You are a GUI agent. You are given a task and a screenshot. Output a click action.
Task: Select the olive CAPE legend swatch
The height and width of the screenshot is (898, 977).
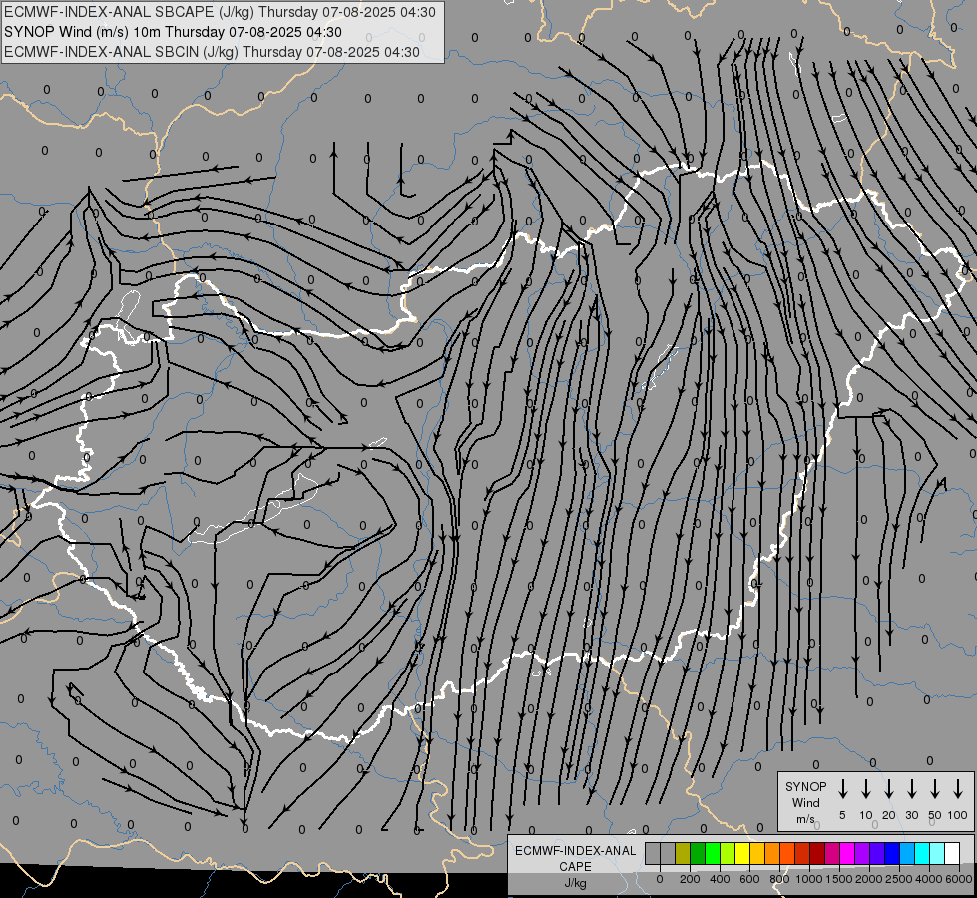(x=683, y=853)
